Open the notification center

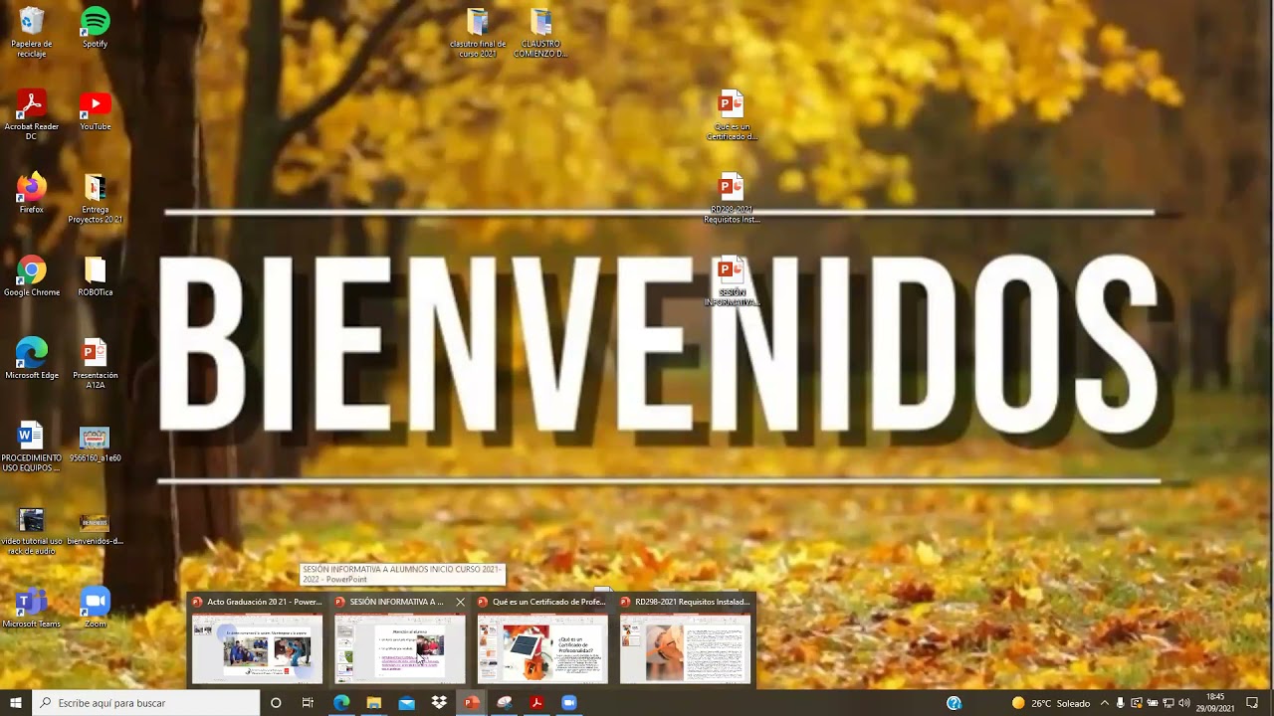(1252, 703)
